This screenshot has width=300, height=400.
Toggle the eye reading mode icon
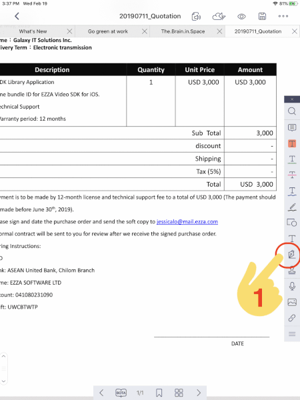pyautogui.click(x=241, y=17)
